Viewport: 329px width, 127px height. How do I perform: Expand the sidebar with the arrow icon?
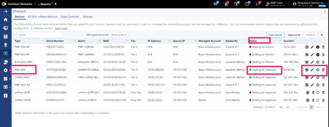(x=6, y=12)
